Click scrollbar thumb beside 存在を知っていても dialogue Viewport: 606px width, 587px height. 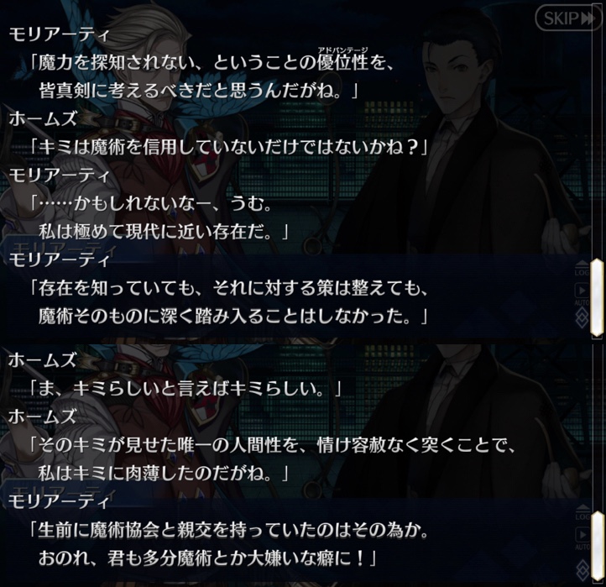pos(597,297)
